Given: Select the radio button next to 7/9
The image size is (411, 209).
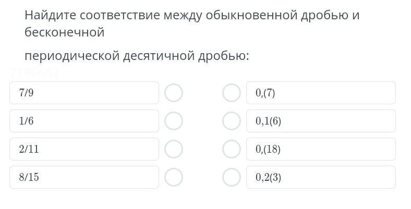Looking at the screenshot, I should click(x=174, y=93).
